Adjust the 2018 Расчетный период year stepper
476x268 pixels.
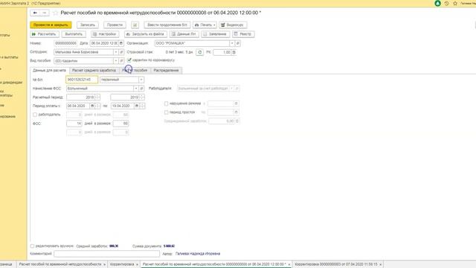point(97,98)
